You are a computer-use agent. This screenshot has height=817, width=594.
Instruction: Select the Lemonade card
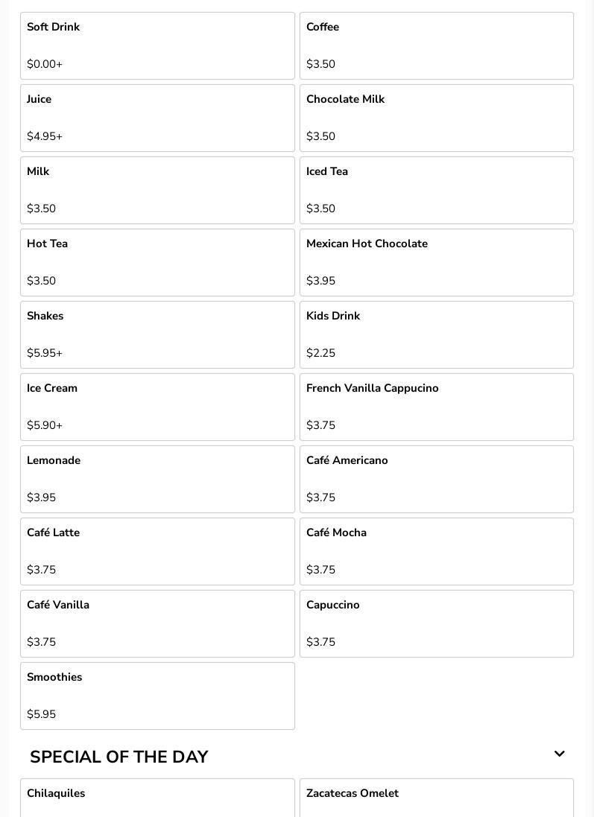coord(157,479)
